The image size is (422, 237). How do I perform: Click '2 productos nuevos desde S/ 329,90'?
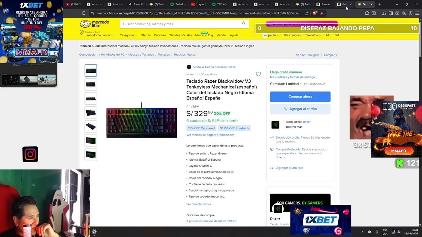pyautogui.click(x=211, y=221)
